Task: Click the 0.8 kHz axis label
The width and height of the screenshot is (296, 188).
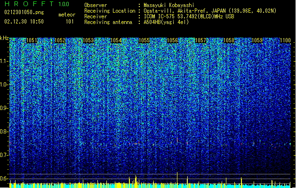Action: point(4,132)
